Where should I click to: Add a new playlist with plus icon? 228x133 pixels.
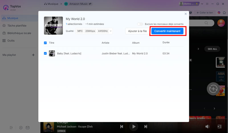click(x=33, y=55)
